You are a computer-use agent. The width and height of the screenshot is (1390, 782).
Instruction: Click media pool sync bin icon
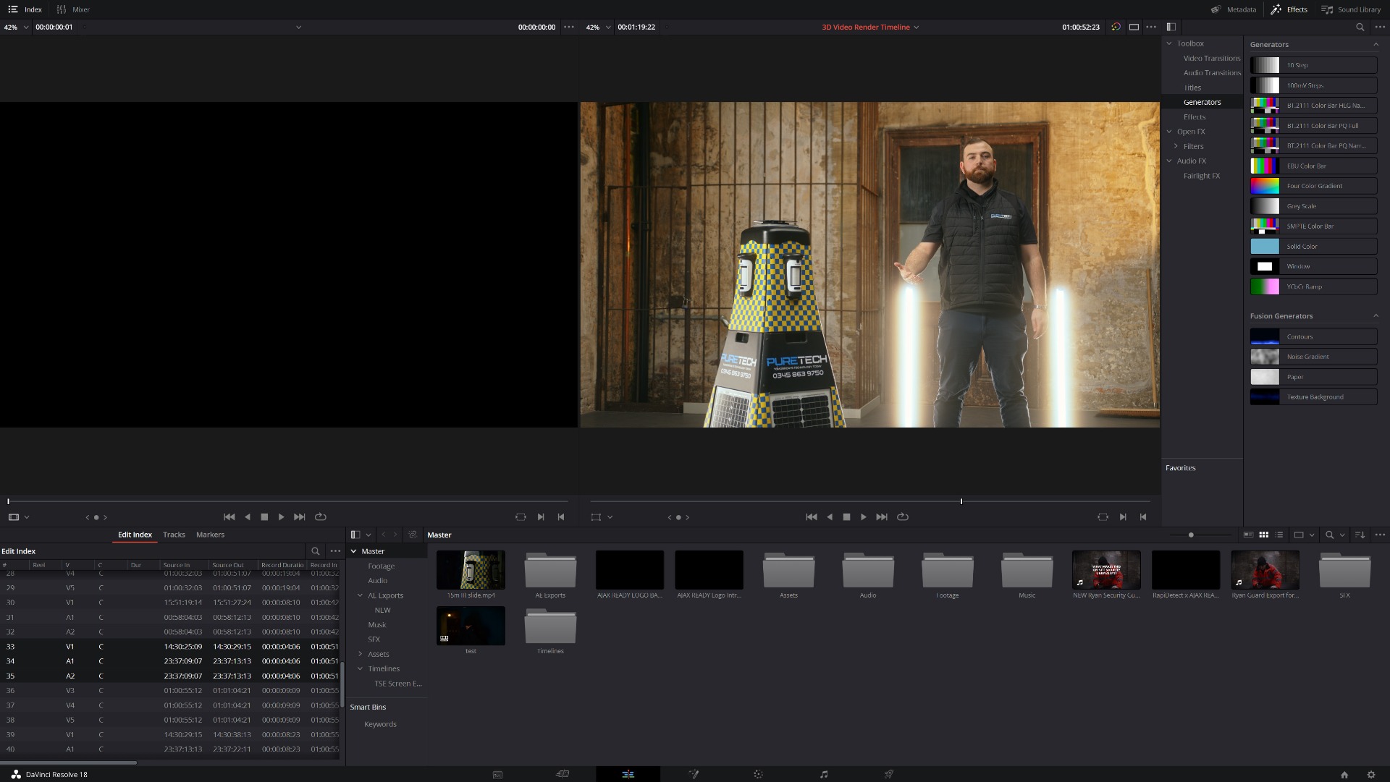point(413,535)
